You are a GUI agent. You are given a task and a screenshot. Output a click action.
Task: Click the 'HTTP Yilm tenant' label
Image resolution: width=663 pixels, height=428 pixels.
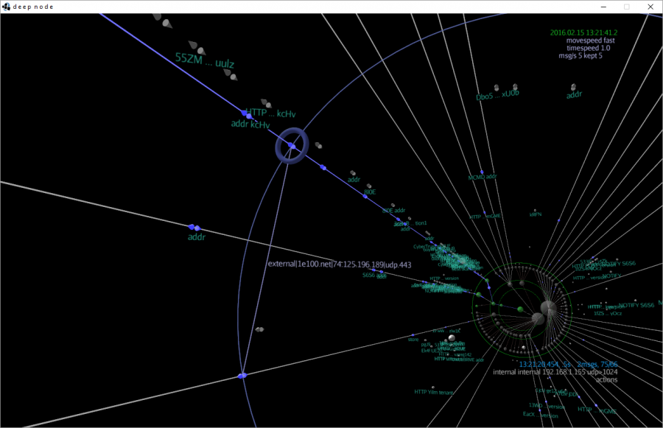click(434, 392)
